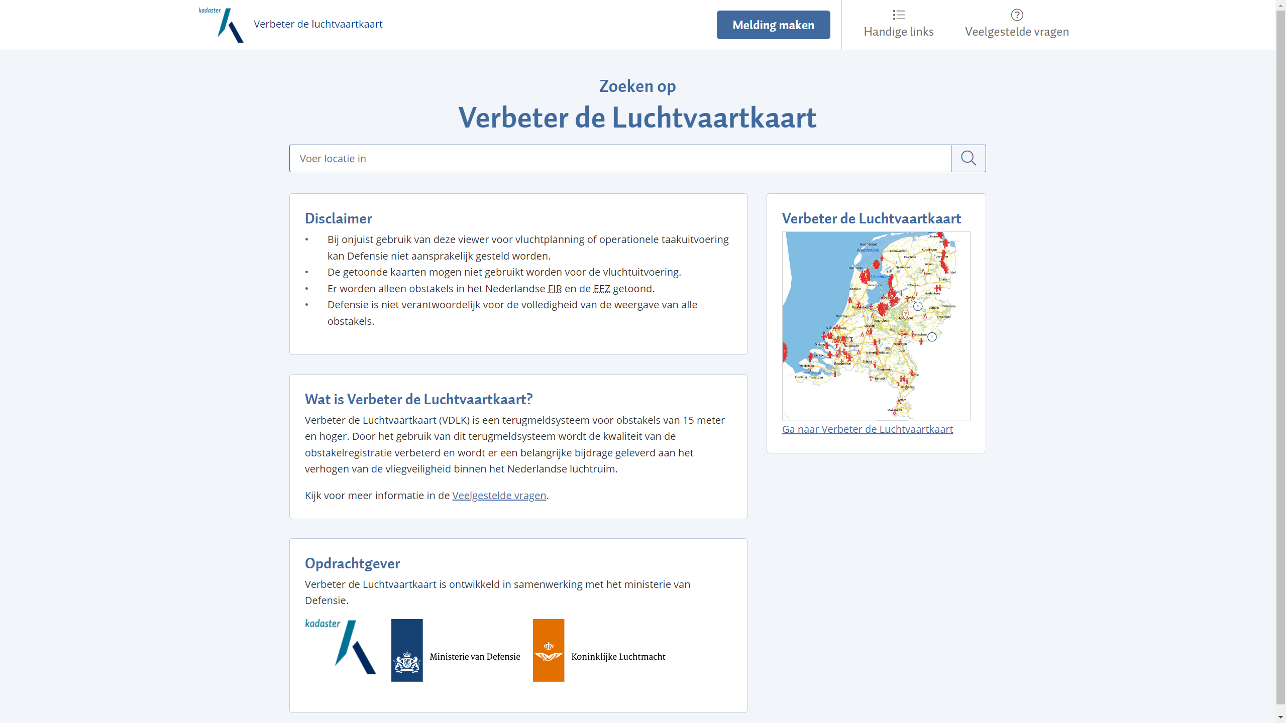Viewport: 1286px width, 723px height.
Task: Follow the Ga naar Verbeter de Luchtvaartkaart link
Action: pyautogui.click(x=867, y=429)
